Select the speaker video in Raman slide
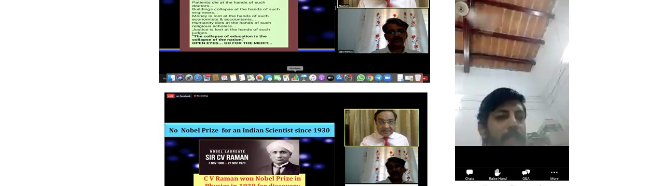The image size is (664, 186). pyautogui.click(x=381, y=128)
